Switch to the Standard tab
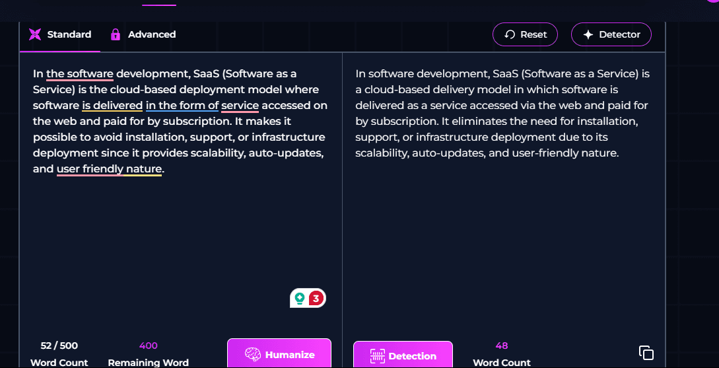719x368 pixels. tap(60, 35)
